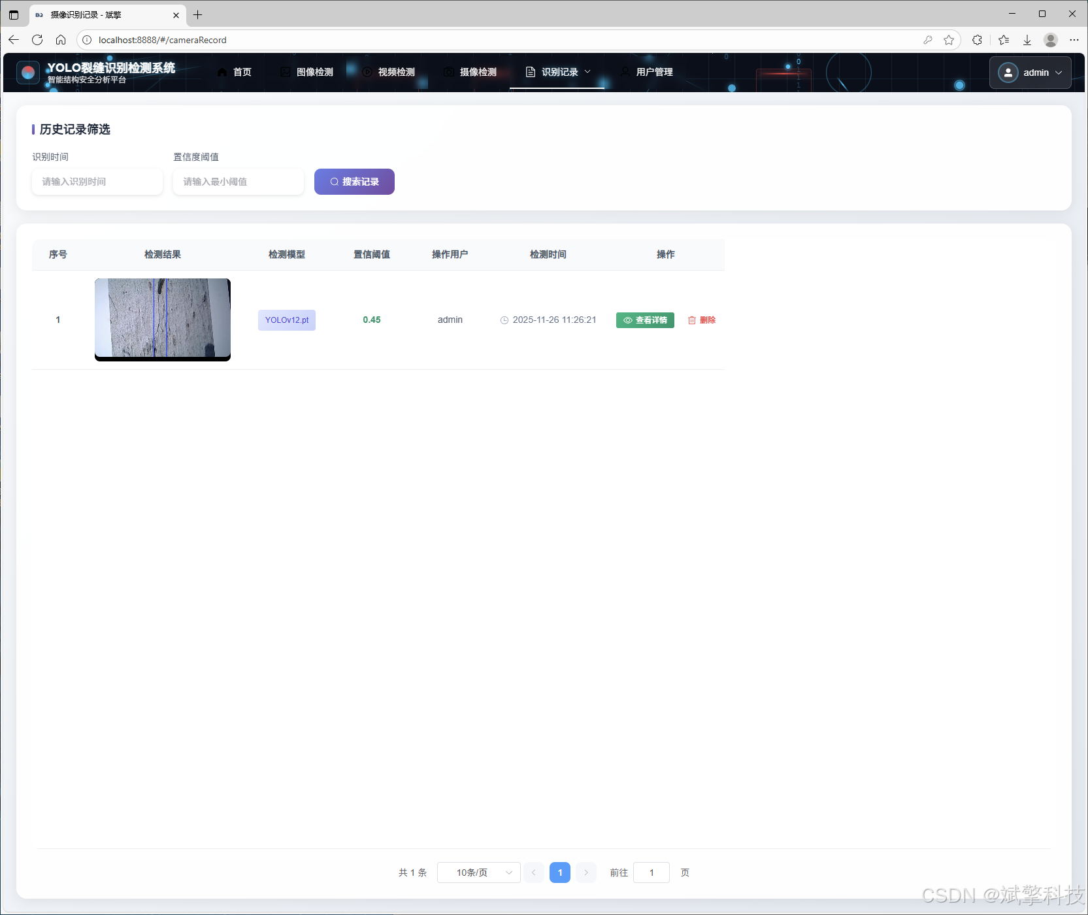Open the crack detection result thumbnail

pyautogui.click(x=163, y=320)
